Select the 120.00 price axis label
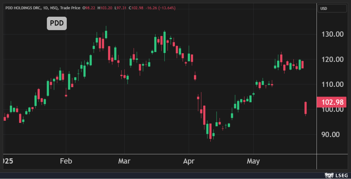Image resolution: width=351 pixels, height=179 pixels. (x=333, y=59)
